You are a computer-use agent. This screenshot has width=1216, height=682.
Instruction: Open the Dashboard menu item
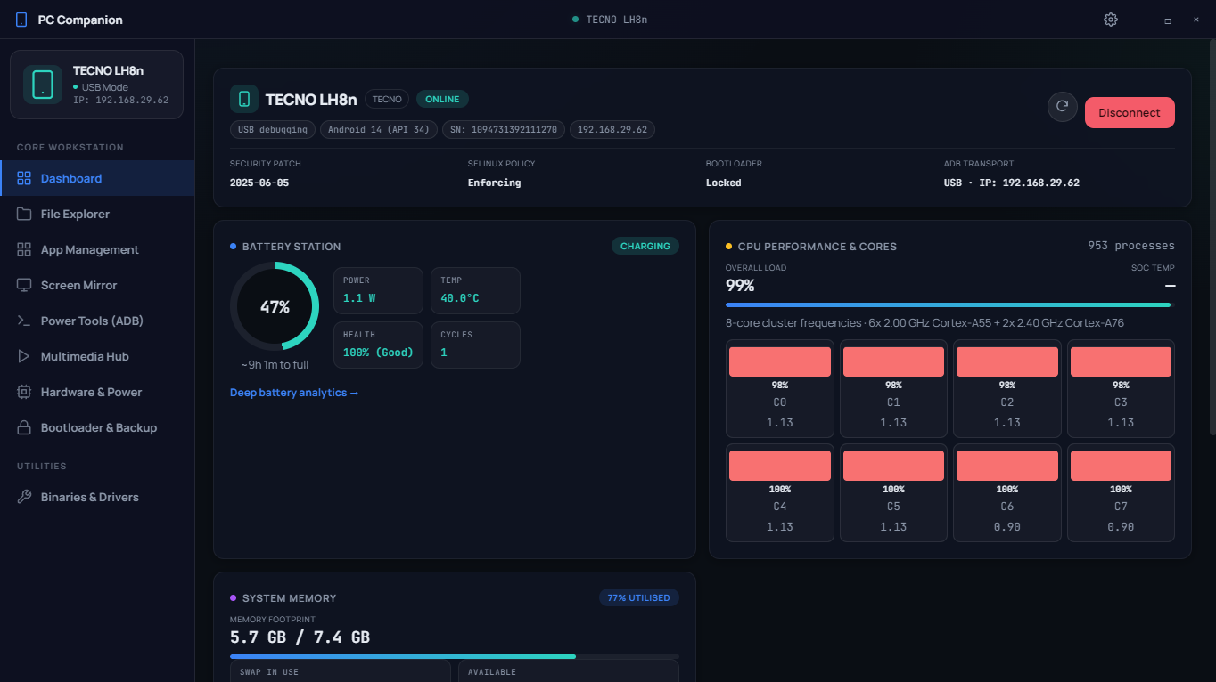point(97,178)
